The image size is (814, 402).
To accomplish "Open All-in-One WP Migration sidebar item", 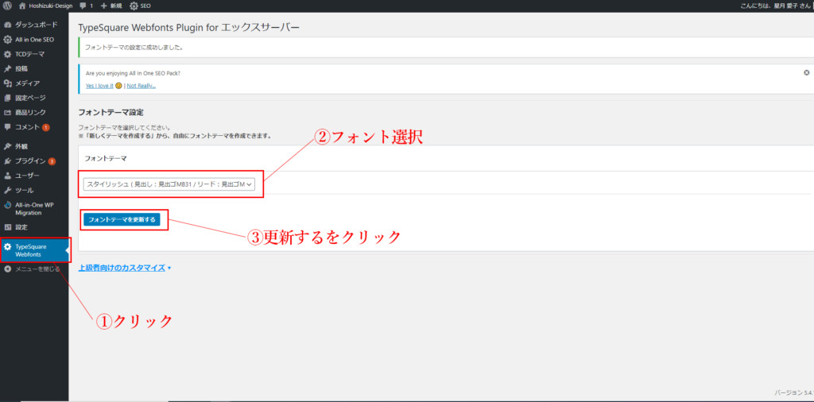I will [34, 208].
